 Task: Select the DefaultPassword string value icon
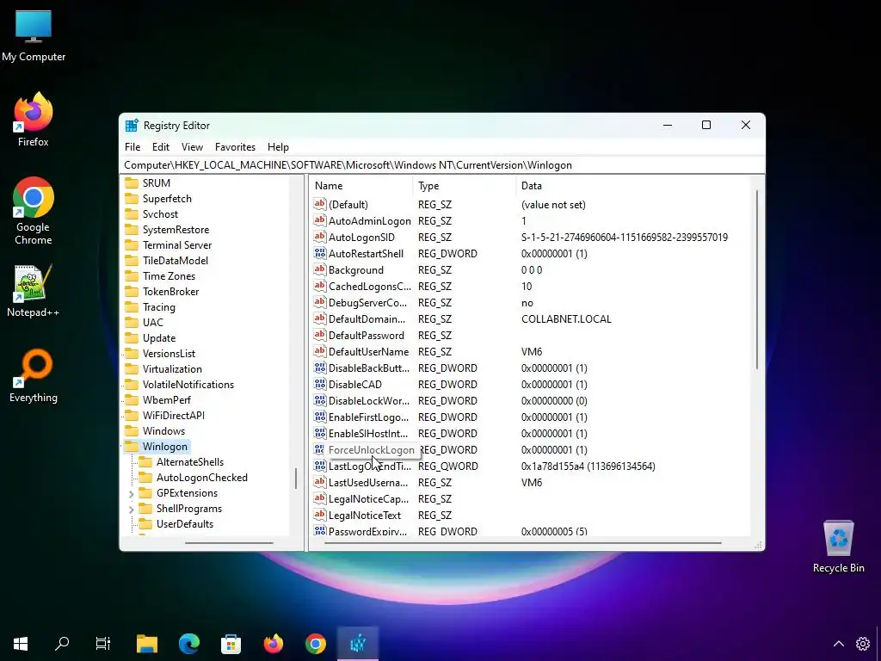click(320, 335)
